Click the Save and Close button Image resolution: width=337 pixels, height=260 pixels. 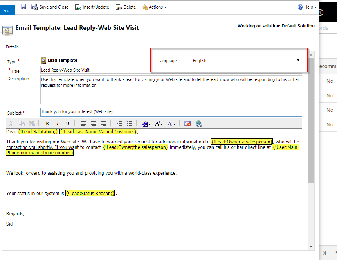50,7
